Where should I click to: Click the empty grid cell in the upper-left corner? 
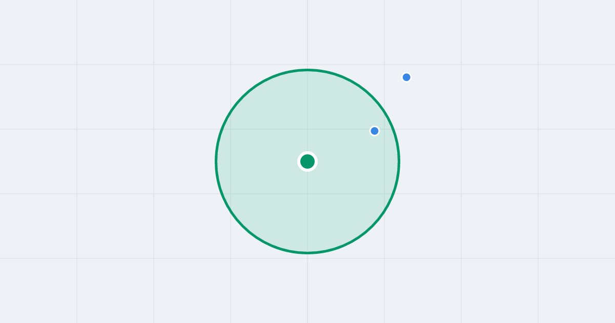point(38,32)
